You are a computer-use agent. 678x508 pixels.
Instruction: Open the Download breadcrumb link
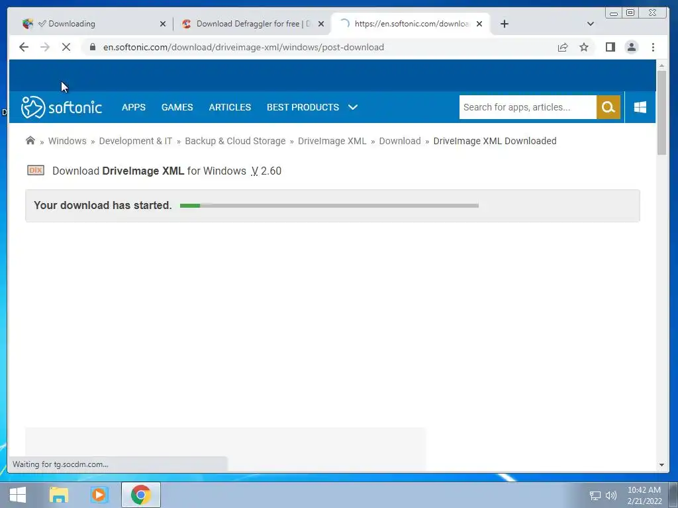tap(400, 141)
